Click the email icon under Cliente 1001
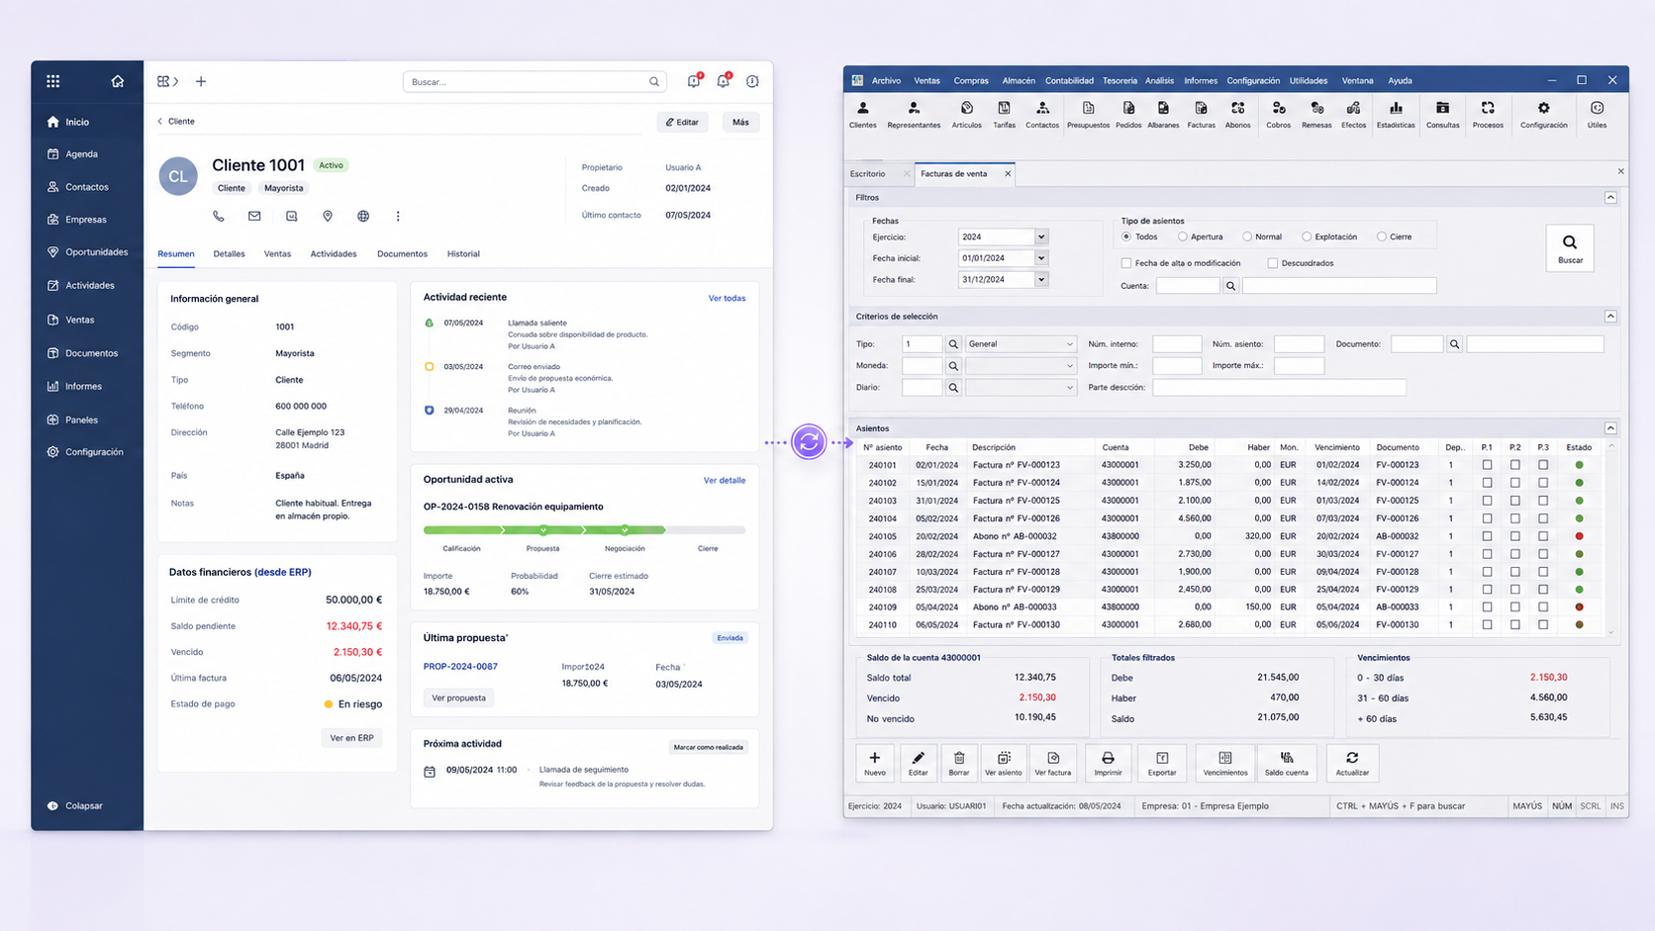 pyautogui.click(x=254, y=216)
